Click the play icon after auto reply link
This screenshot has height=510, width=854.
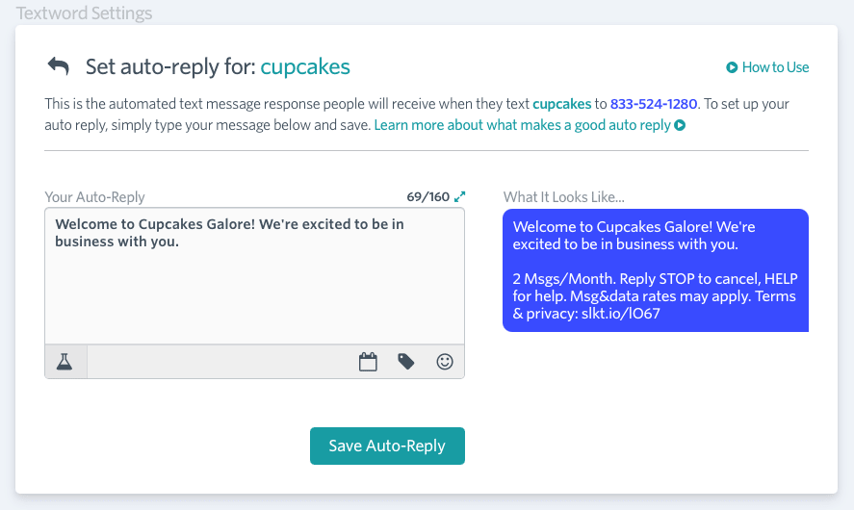(x=680, y=125)
